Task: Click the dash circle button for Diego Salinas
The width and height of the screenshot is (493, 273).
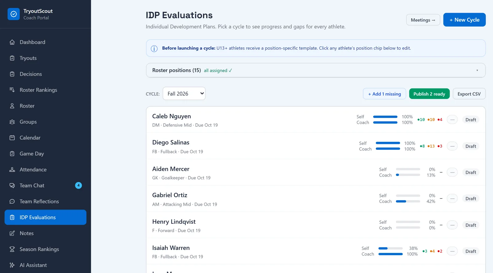Action: [x=452, y=146]
